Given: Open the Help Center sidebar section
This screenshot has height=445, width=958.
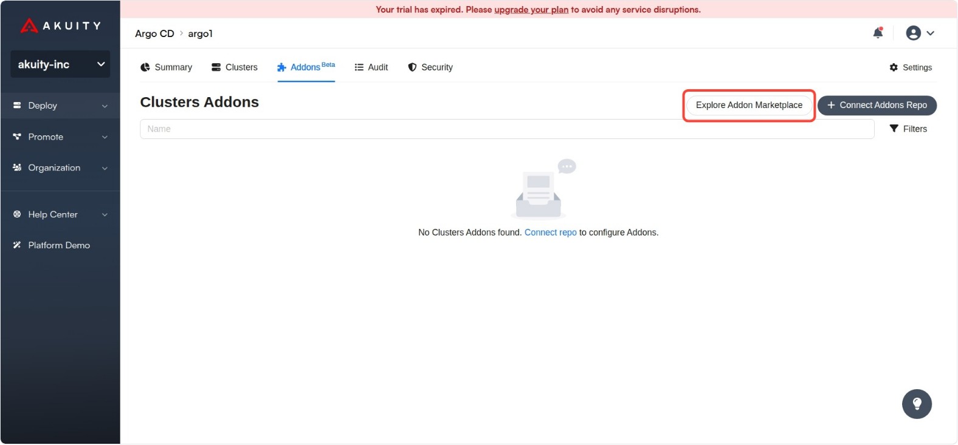Looking at the screenshot, I should point(60,214).
